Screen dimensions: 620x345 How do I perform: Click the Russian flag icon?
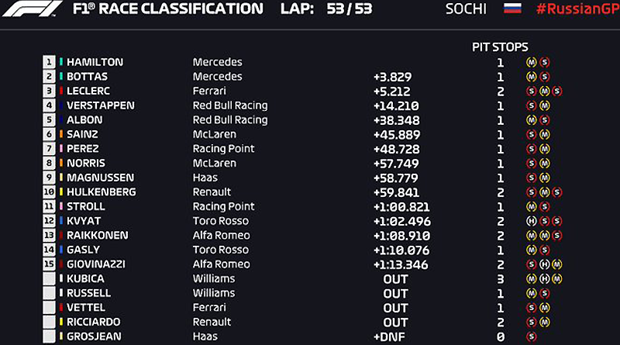(512, 9)
